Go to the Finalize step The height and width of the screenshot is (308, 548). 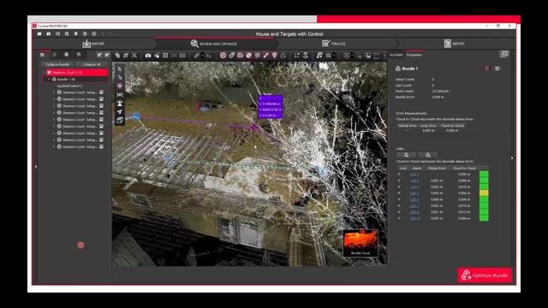tap(334, 44)
